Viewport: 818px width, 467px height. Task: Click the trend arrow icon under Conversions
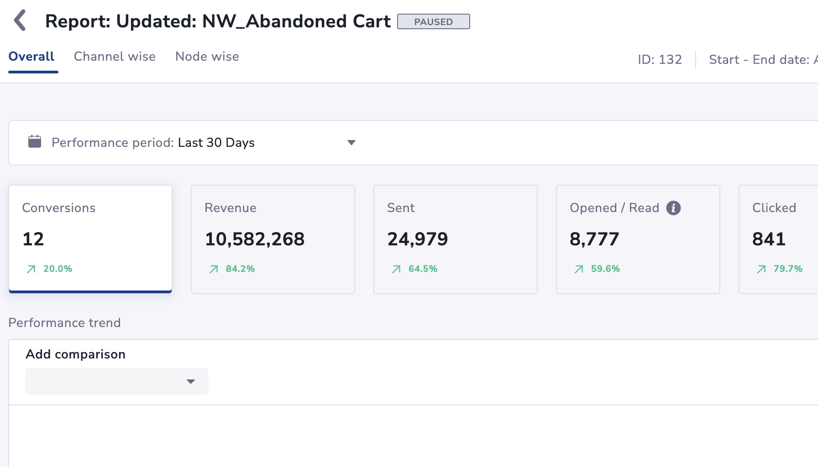31,269
